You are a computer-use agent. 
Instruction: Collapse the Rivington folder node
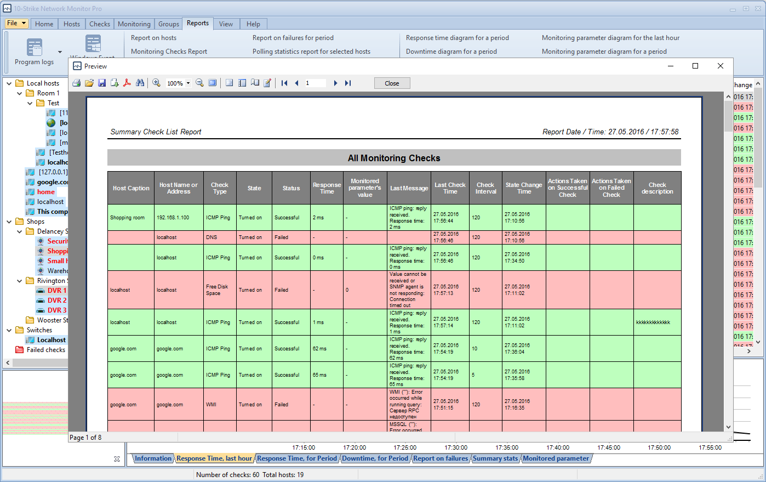point(20,281)
